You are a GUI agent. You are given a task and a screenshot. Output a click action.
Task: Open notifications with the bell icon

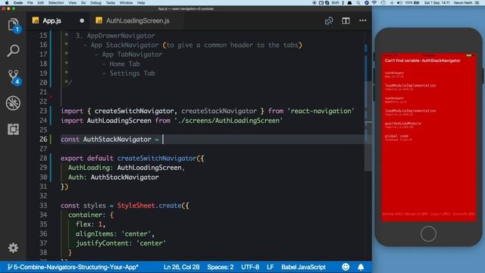[x=361, y=267]
